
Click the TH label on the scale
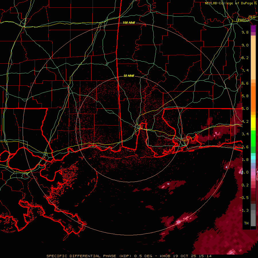(x=246, y=223)
